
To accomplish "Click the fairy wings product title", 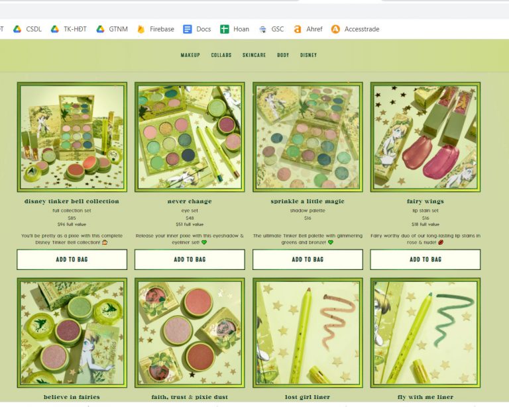I will pyautogui.click(x=425, y=201).
